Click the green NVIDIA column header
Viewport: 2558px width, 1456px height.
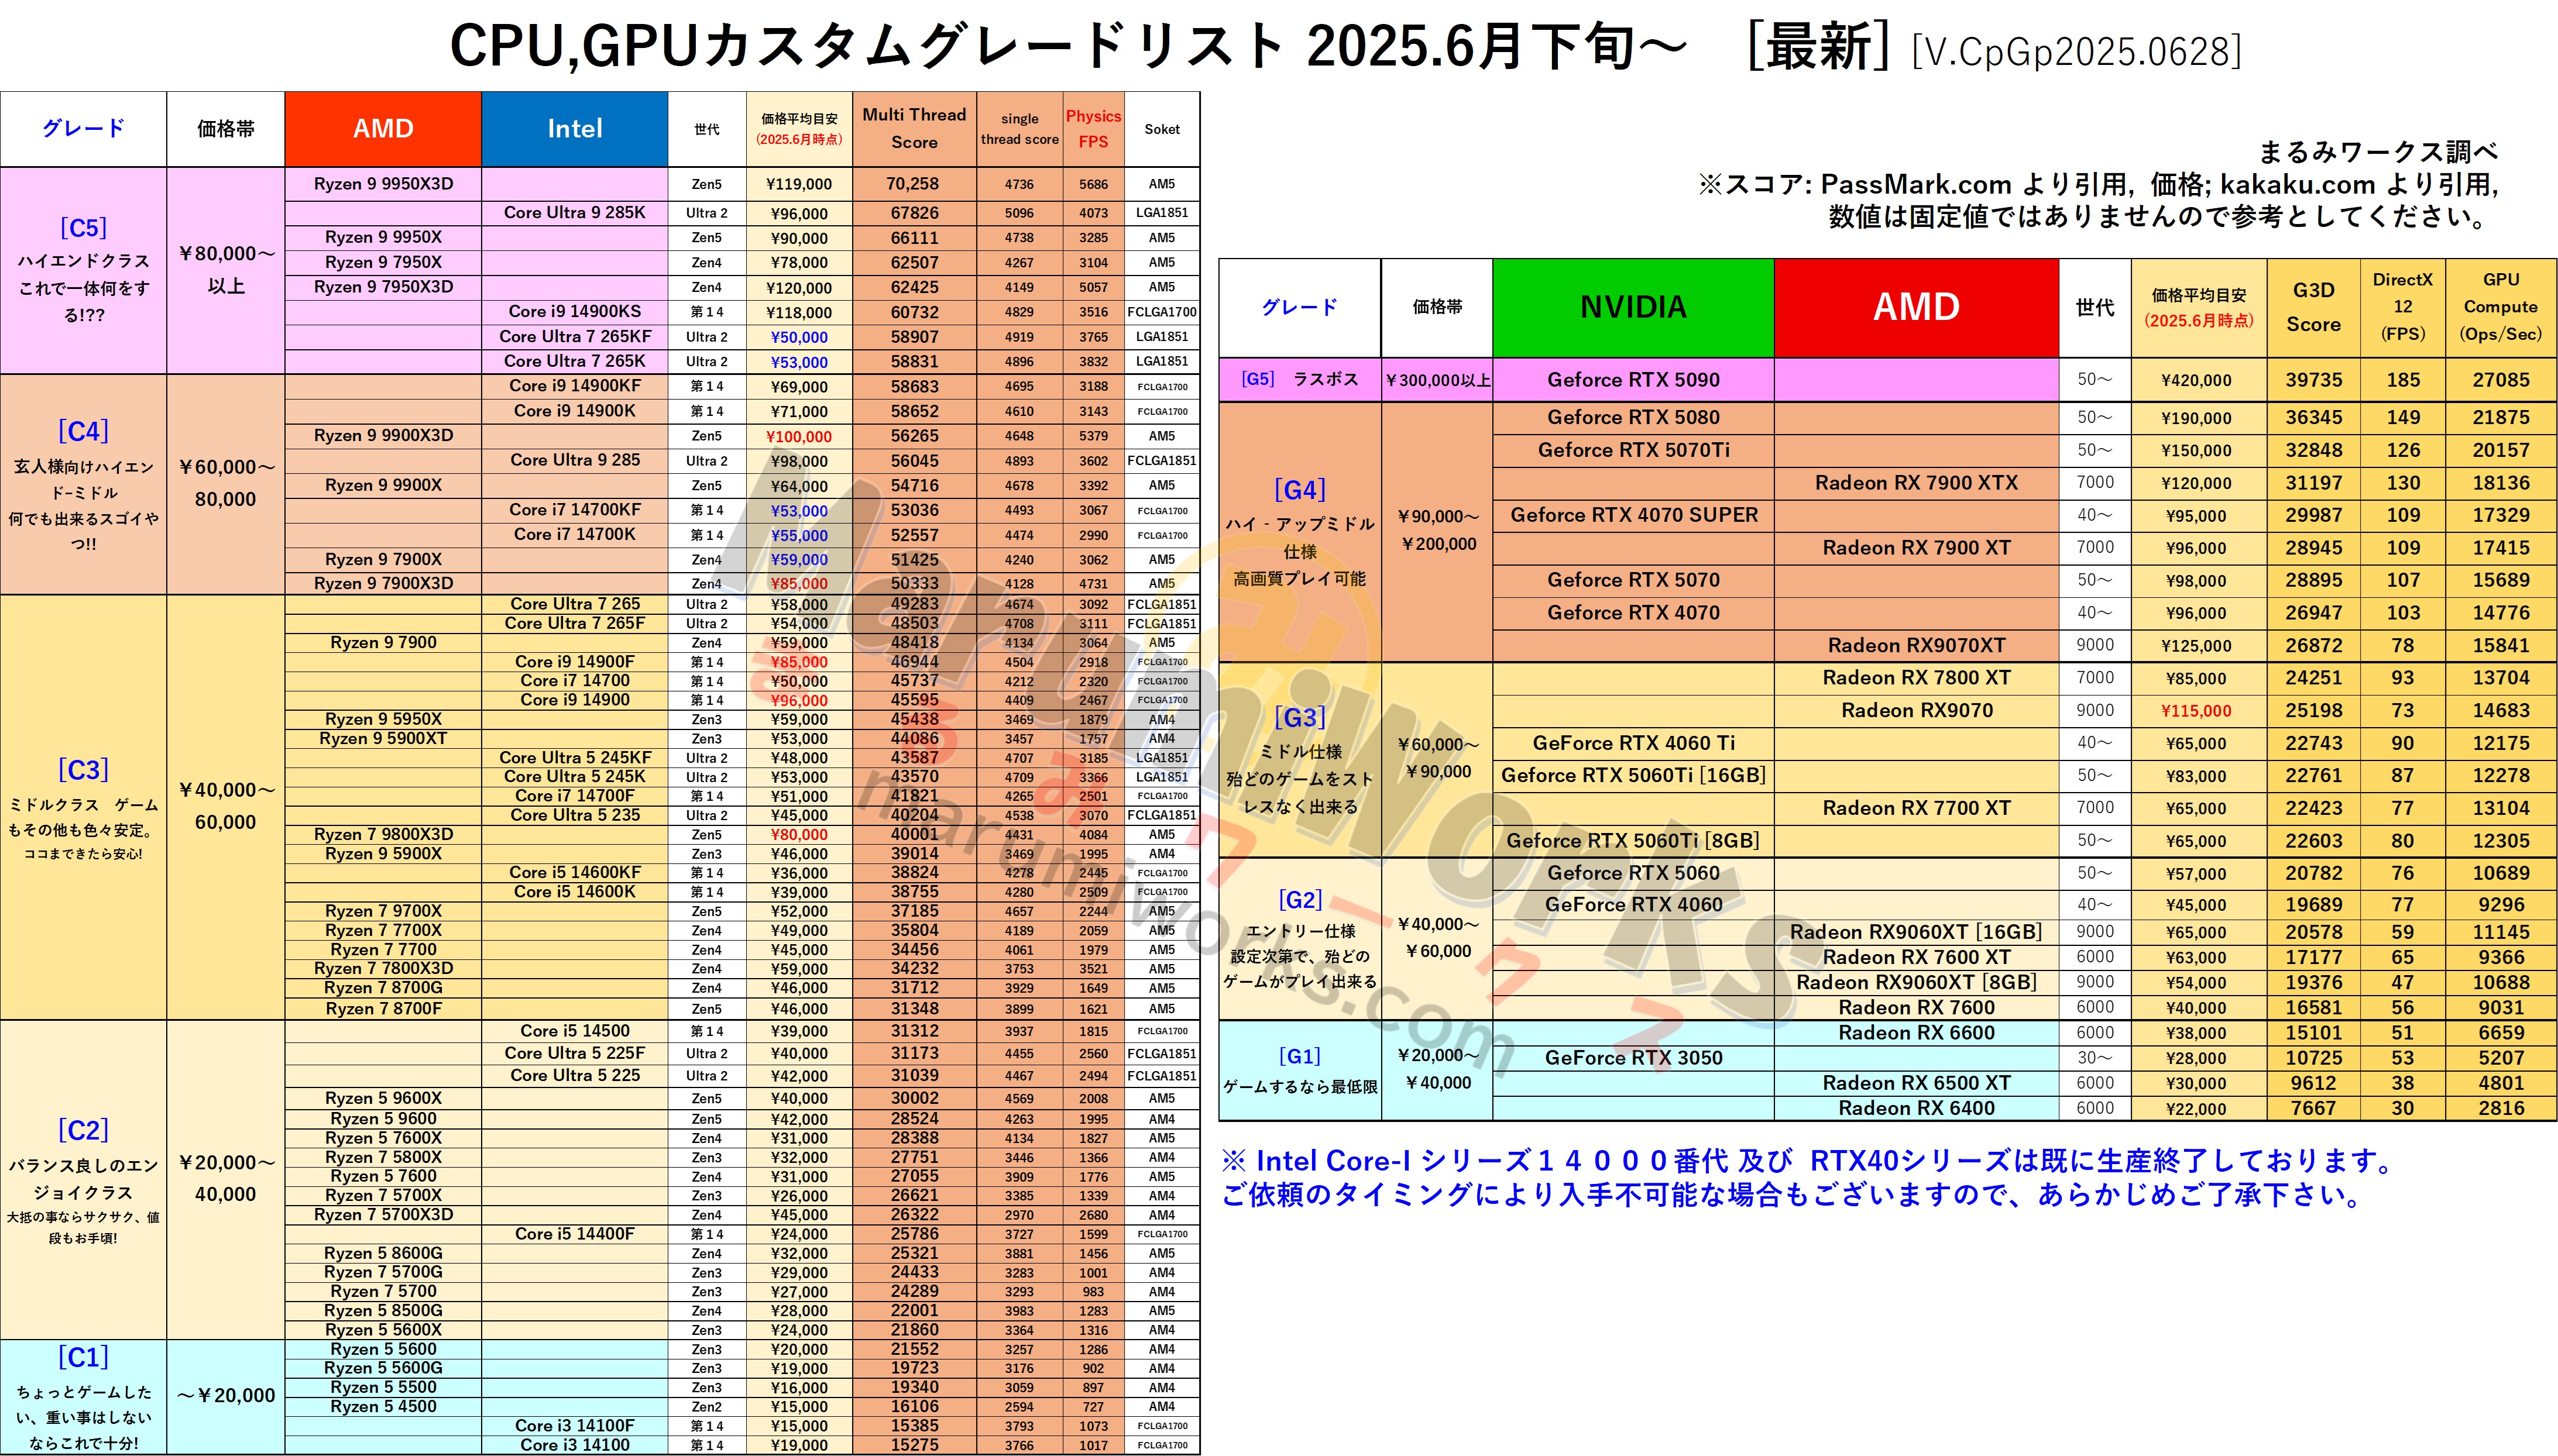pyautogui.click(x=1633, y=307)
